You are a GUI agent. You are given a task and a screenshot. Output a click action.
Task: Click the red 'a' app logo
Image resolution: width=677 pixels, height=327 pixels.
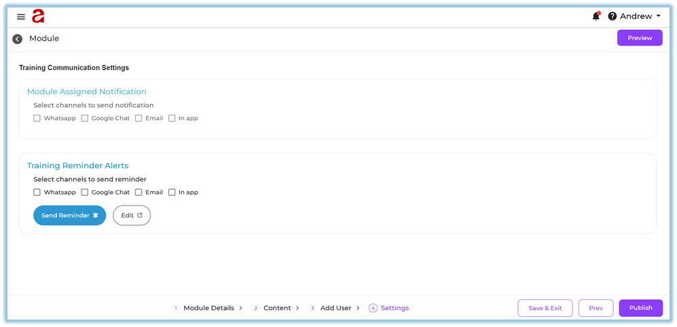click(38, 16)
